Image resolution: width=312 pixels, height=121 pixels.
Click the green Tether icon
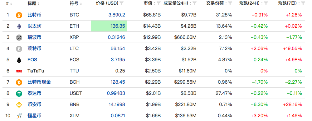point(19,93)
